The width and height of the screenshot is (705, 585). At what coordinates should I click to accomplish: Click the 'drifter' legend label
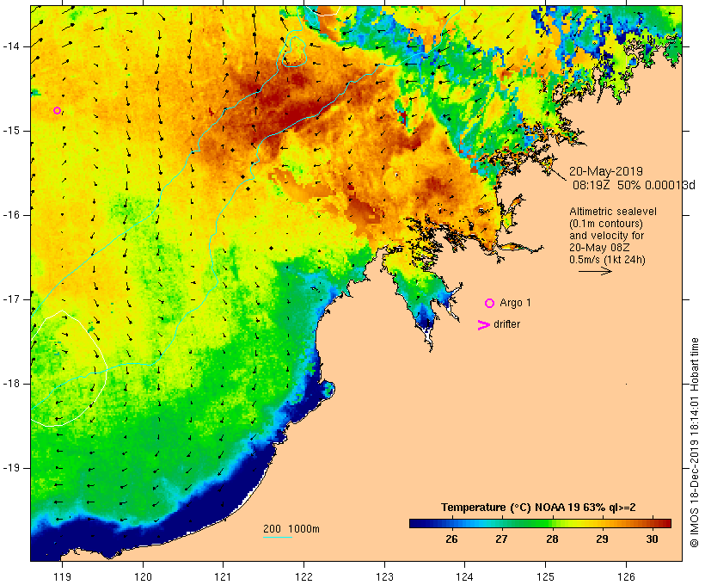point(506,324)
